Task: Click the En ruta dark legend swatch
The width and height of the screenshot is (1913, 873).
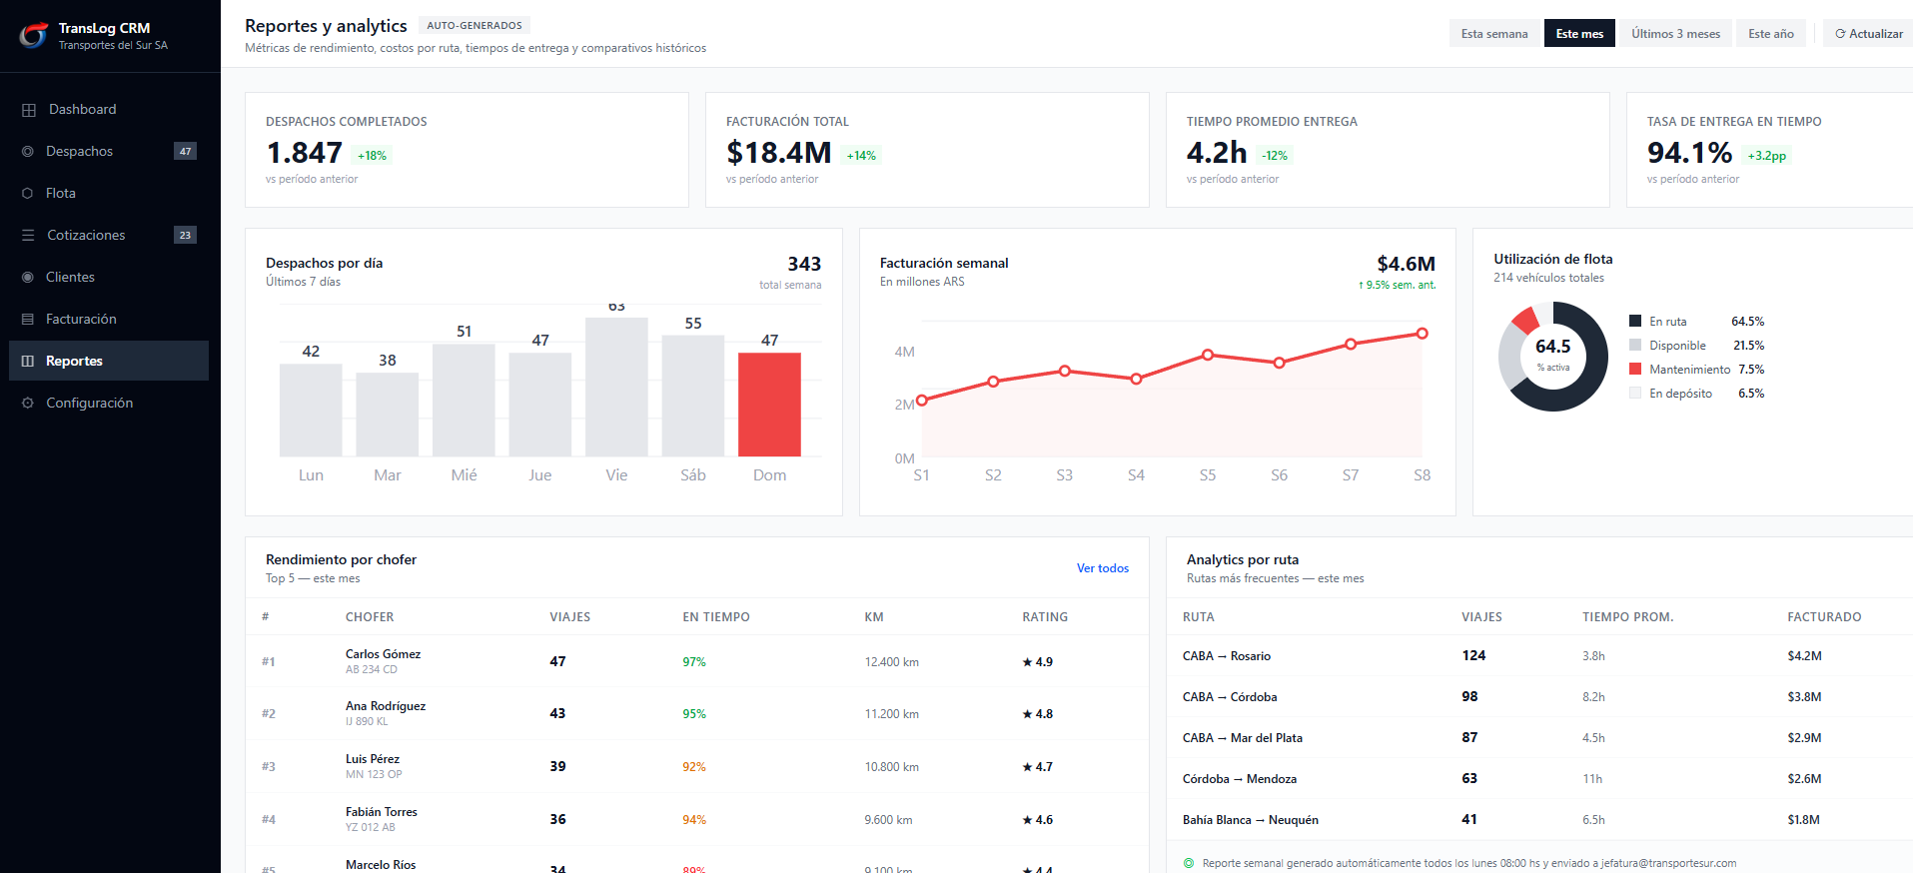Action: (x=1635, y=322)
